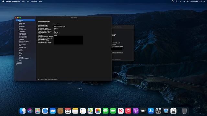Open QuickTime Player from the Dock
Viewport: 207px width, 116px height.
click(166, 111)
